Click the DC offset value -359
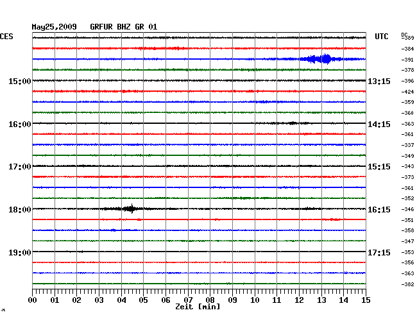The width and height of the screenshot is (417, 317). [x=407, y=102]
